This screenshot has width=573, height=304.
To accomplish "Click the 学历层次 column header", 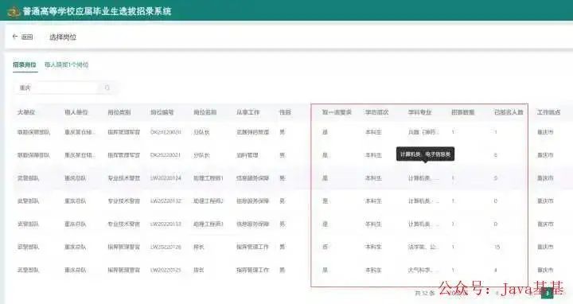I will click(x=376, y=112).
